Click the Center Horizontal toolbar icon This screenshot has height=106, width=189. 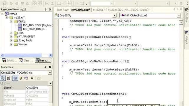tap(40, 3)
